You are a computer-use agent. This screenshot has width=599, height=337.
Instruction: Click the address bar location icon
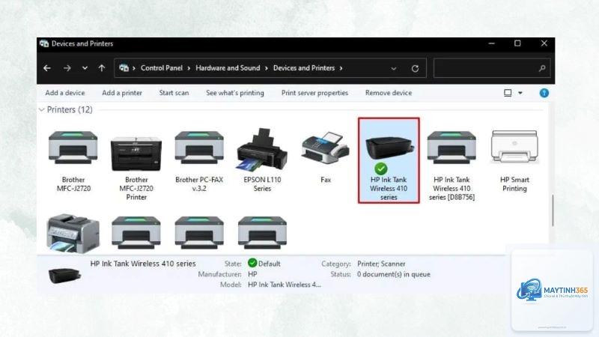click(x=124, y=68)
